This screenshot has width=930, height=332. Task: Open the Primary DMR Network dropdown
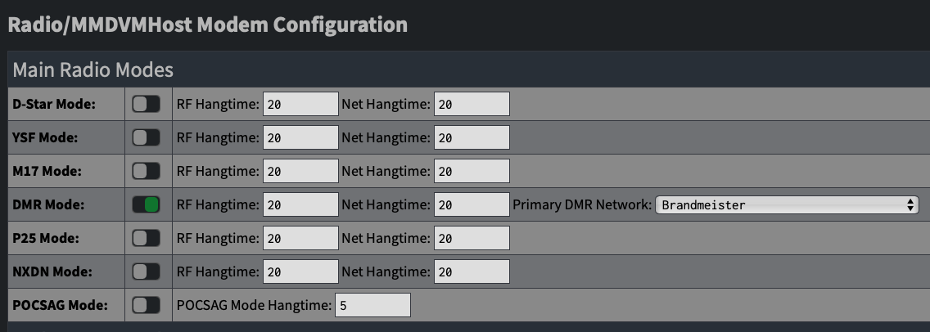click(x=787, y=204)
